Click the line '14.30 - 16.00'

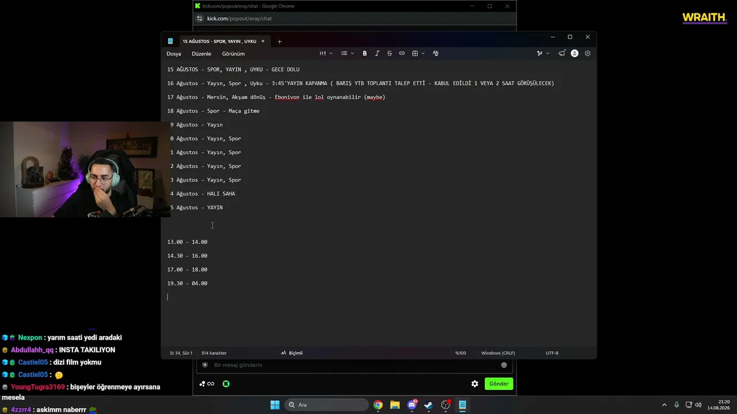tap(187, 256)
